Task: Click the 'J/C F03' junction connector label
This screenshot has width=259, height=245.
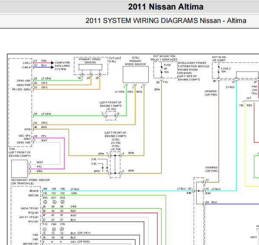Action: (111, 109)
